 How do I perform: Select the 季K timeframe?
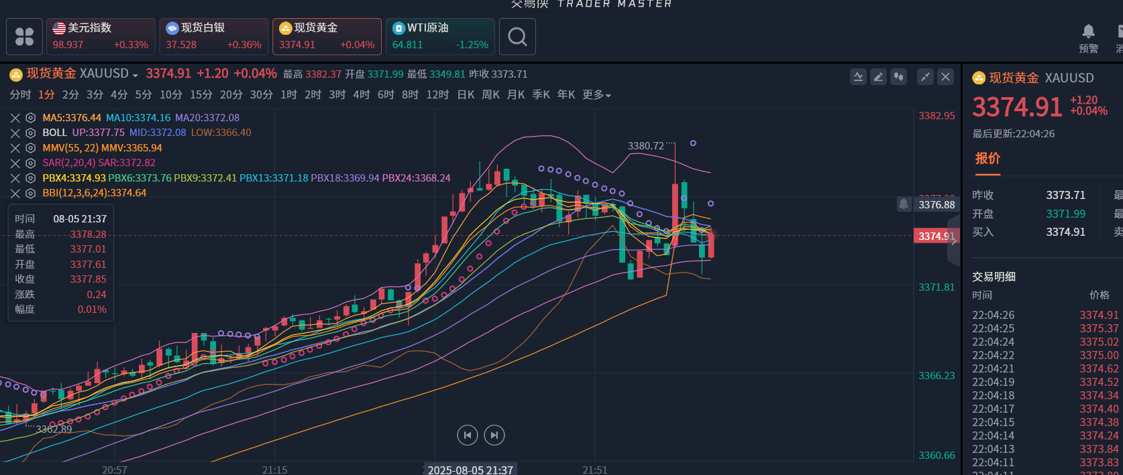click(x=541, y=95)
